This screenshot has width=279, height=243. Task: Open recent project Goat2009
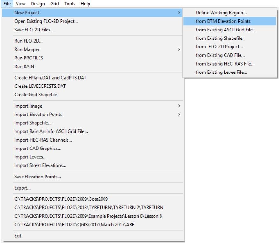tap(61, 199)
